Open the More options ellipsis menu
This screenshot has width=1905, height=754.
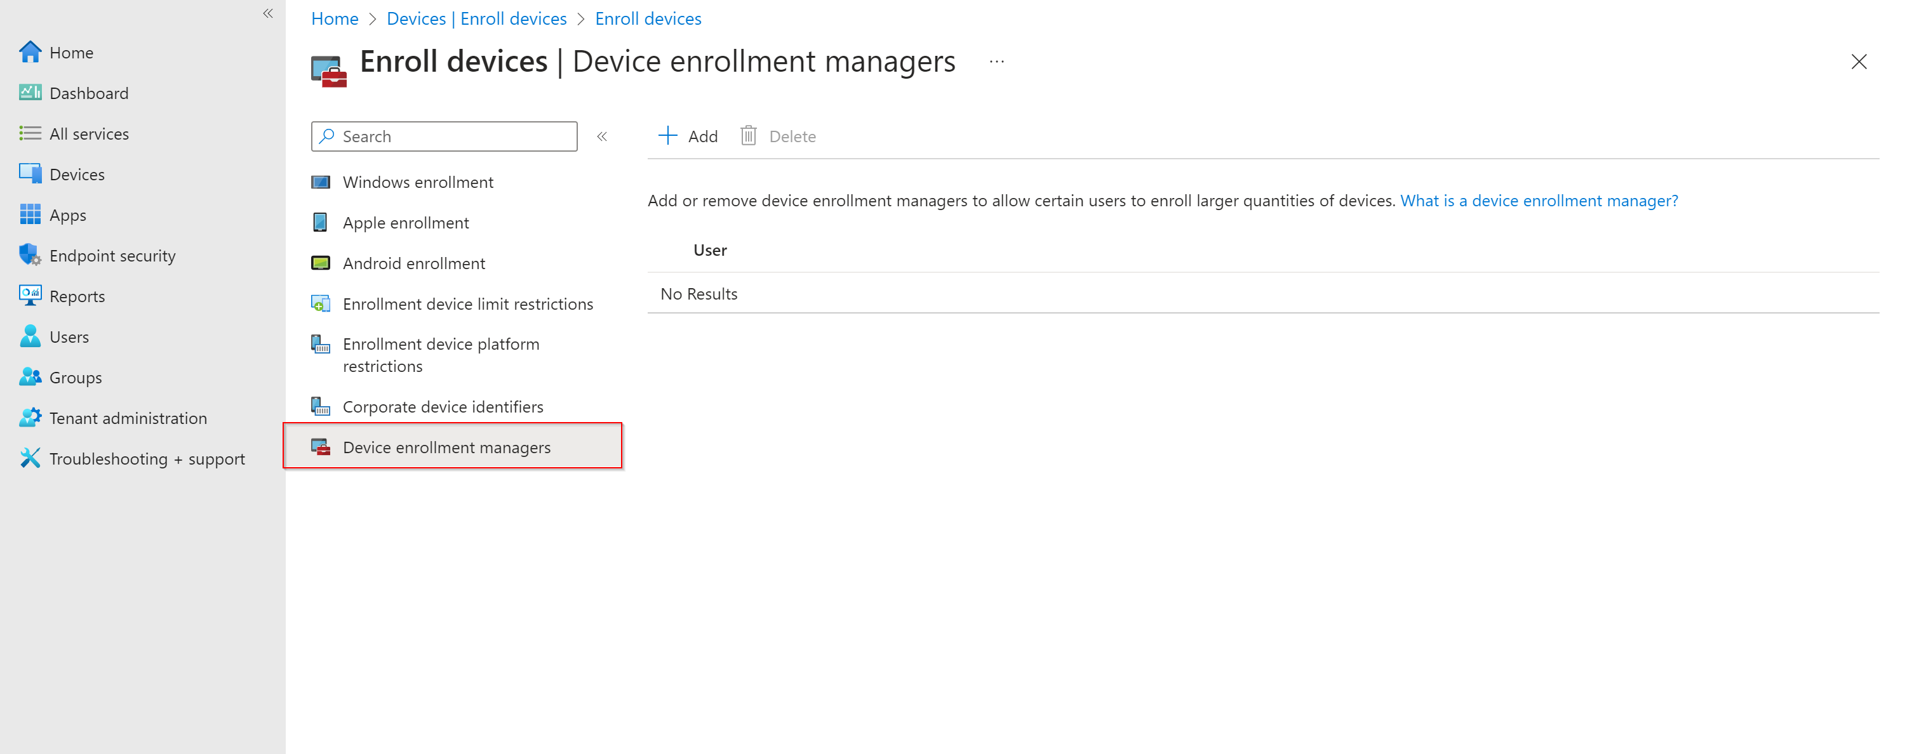coord(996,62)
